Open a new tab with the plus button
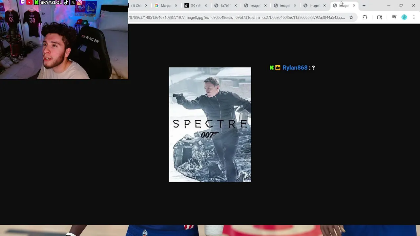Image resolution: width=420 pixels, height=236 pixels. [x=364, y=6]
